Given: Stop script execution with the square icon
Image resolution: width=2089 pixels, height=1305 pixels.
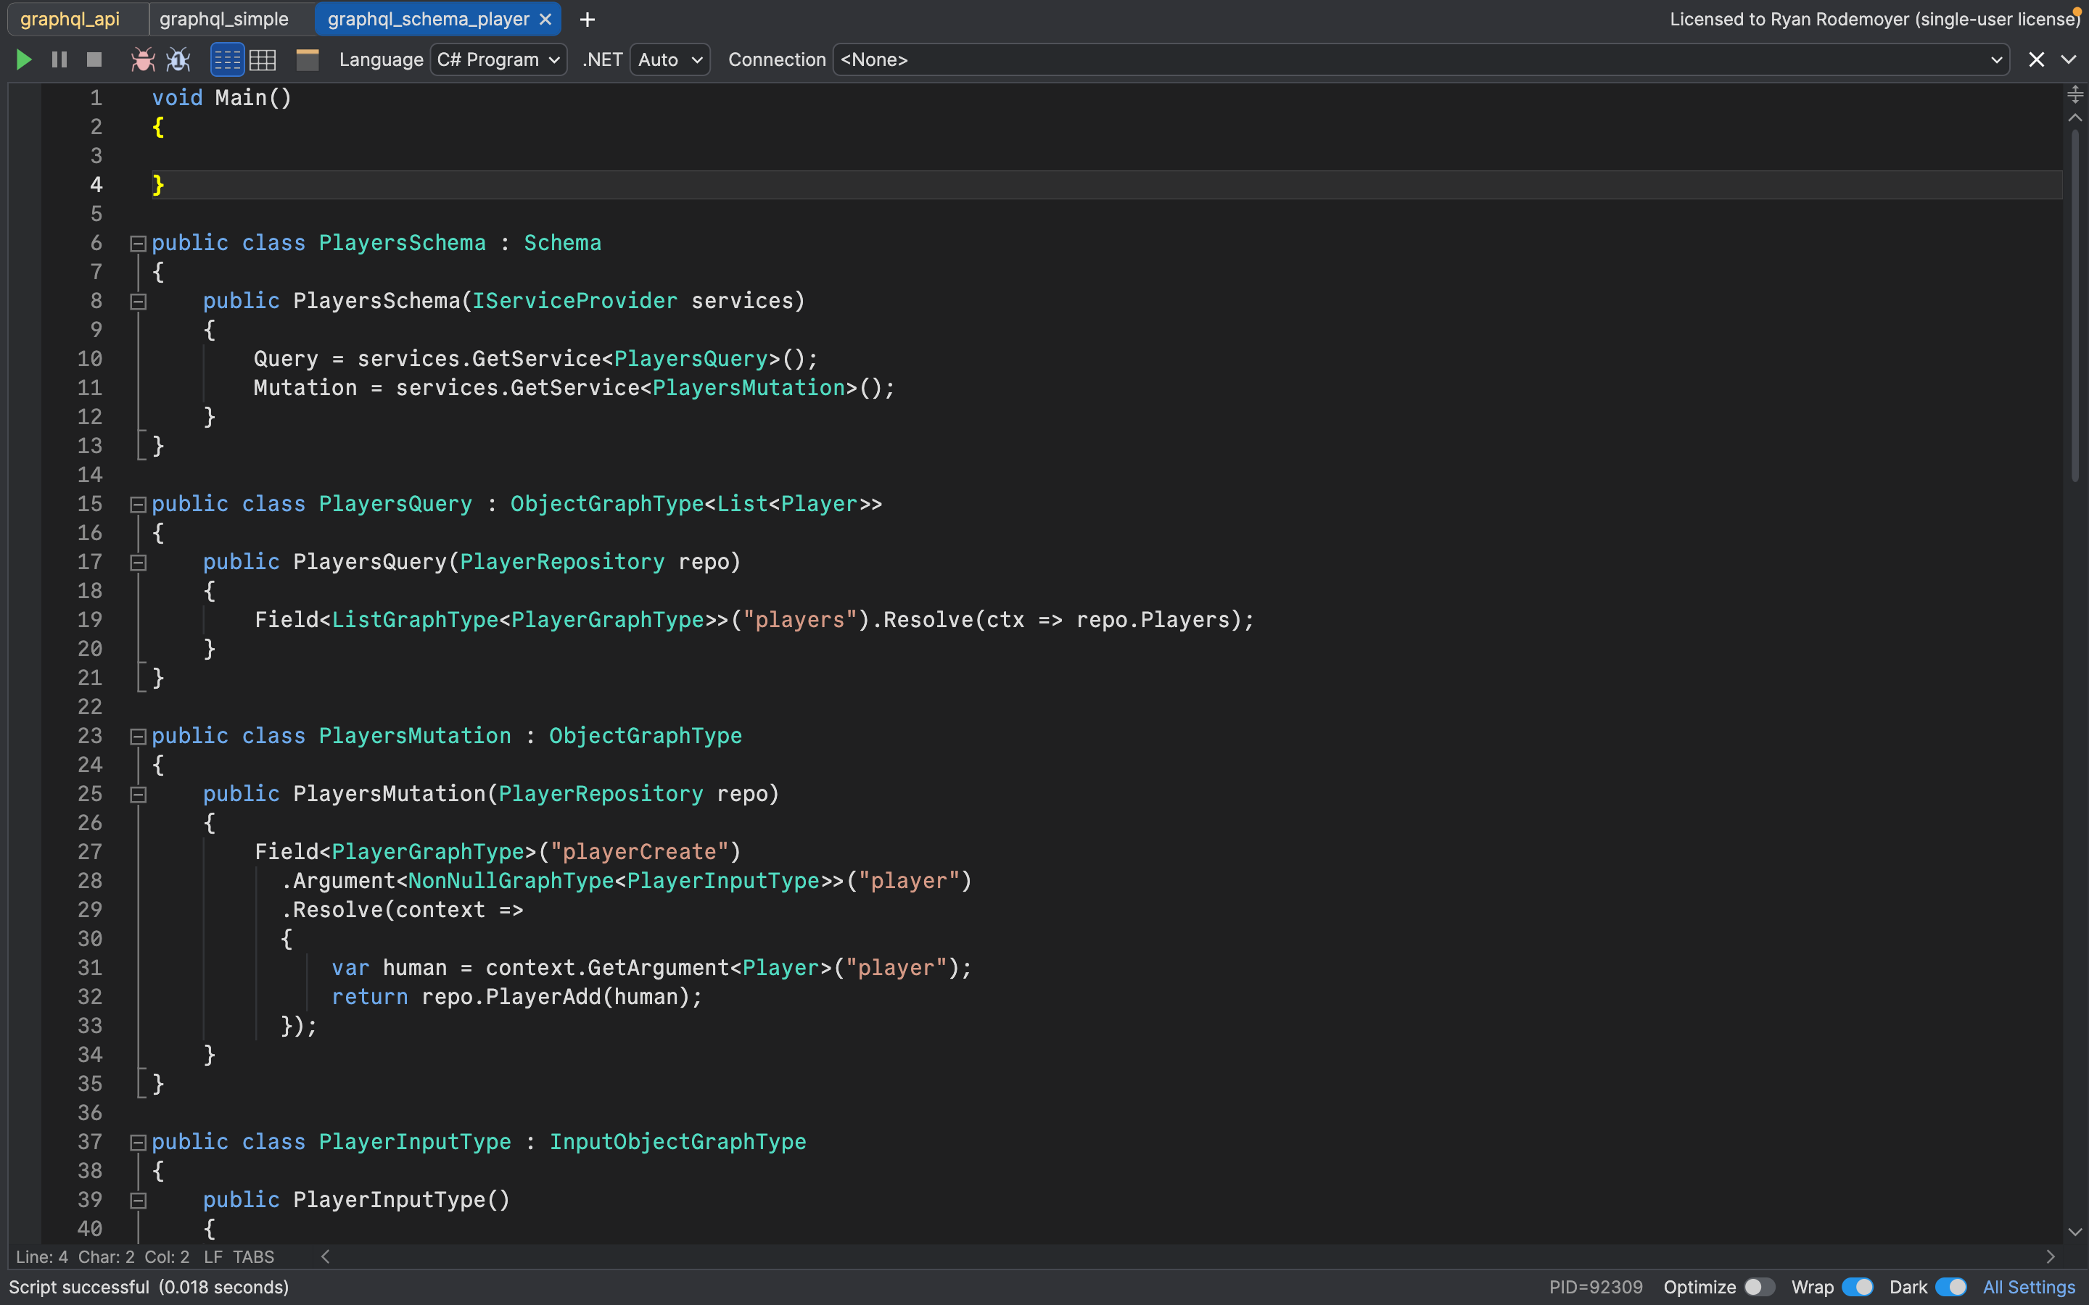Looking at the screenshot, I should pos(94,59).
